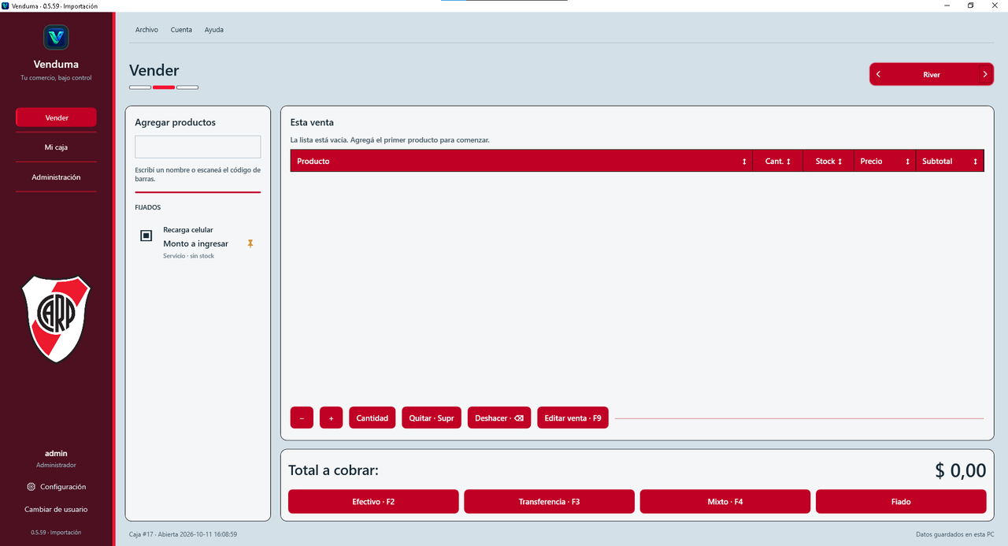Viewport: 1008px width, 546px height.
Task: Open the Archivo menu
Action: tap(146, 30)
